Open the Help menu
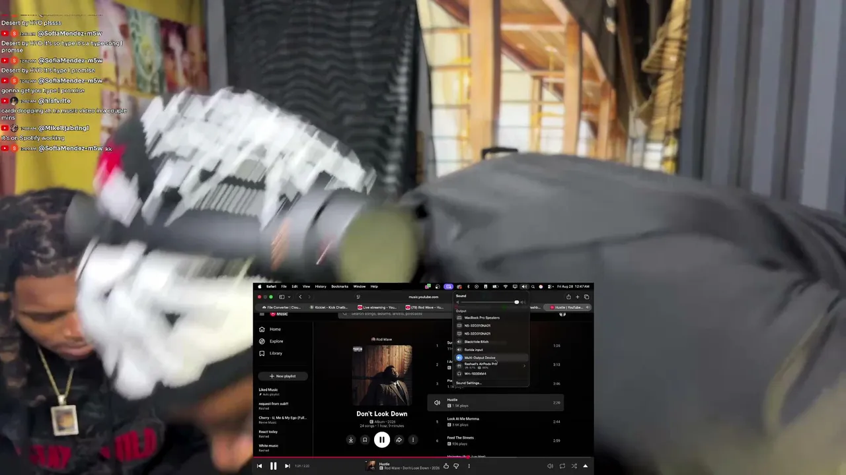Screen dimensions: 846x475 374,286
